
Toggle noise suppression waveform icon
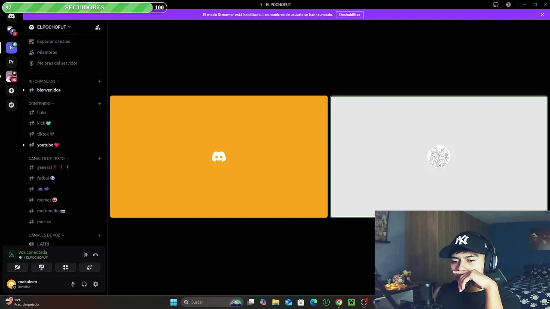85,254
